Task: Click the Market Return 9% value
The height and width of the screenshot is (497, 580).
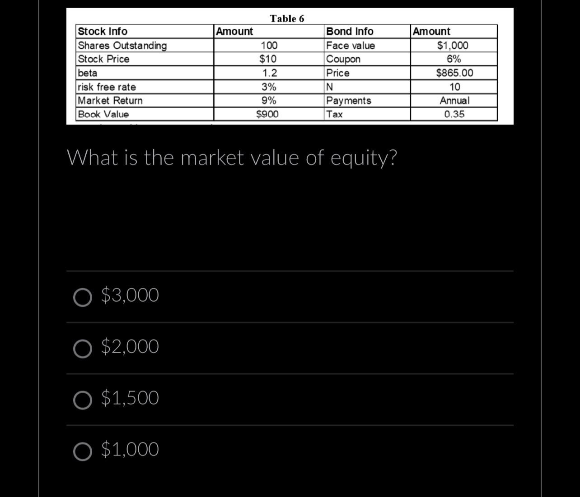Action: pyautogui.click(x=268, y=101)
